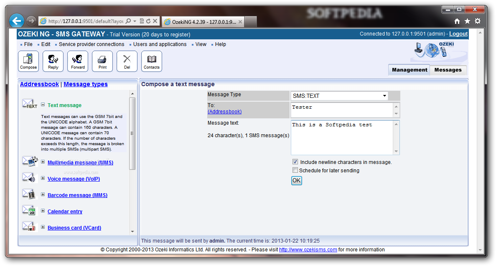Expand the Voice message (VoIP) section
The image size is (496, 266).
coord(43,178)
